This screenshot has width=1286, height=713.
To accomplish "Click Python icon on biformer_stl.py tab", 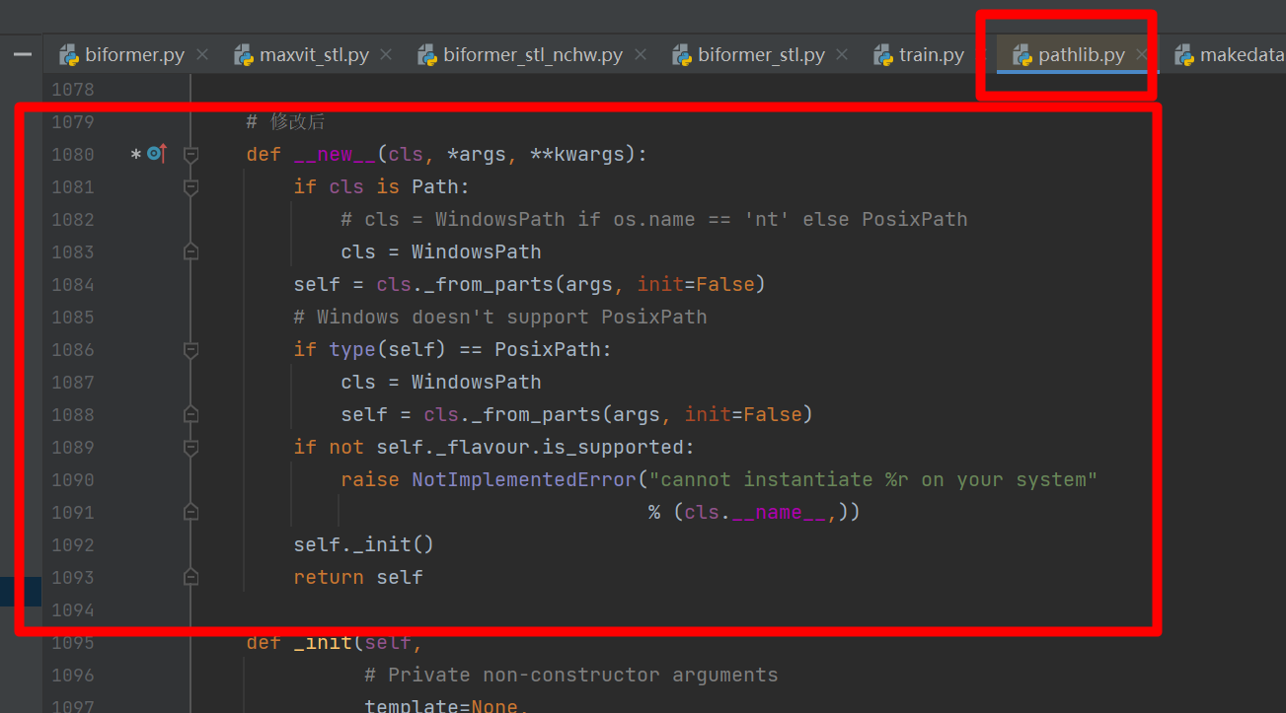I will coord(681,55).
